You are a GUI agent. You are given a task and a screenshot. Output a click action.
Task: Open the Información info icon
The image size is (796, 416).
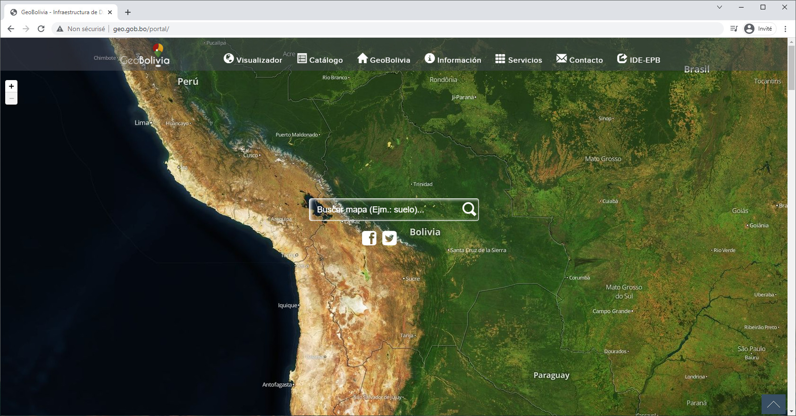(429, 58)
